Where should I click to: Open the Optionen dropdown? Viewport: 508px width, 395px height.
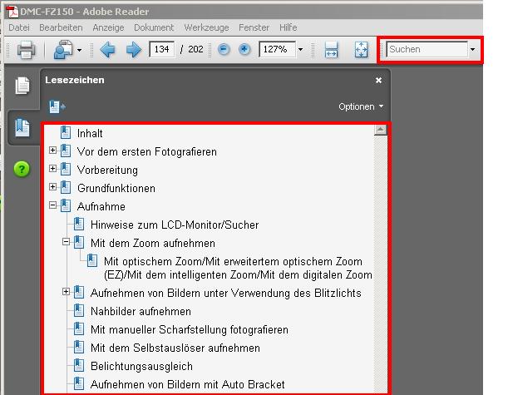[361, 106]
